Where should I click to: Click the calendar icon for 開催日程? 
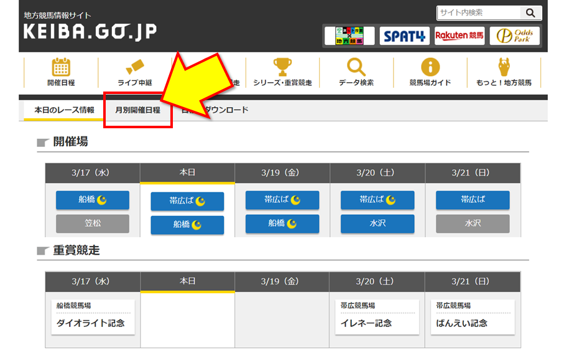pos(60,67)
